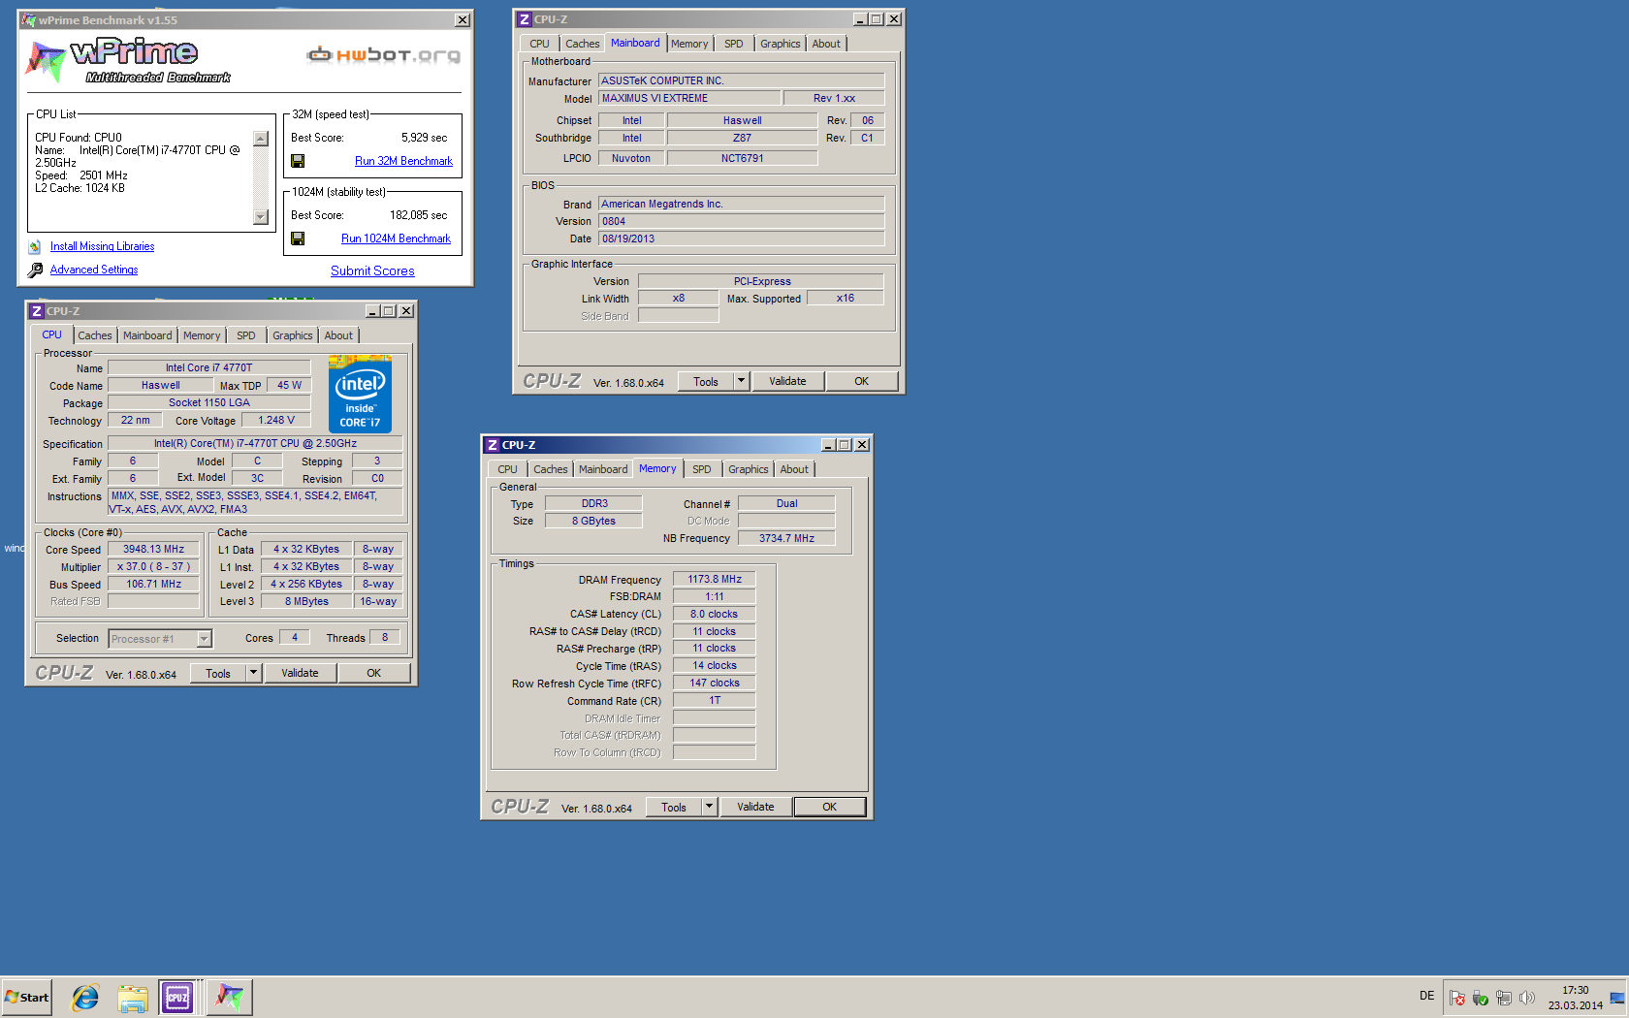Open Tools dropdown arrow in CPU window

click(x=254, y=673)
